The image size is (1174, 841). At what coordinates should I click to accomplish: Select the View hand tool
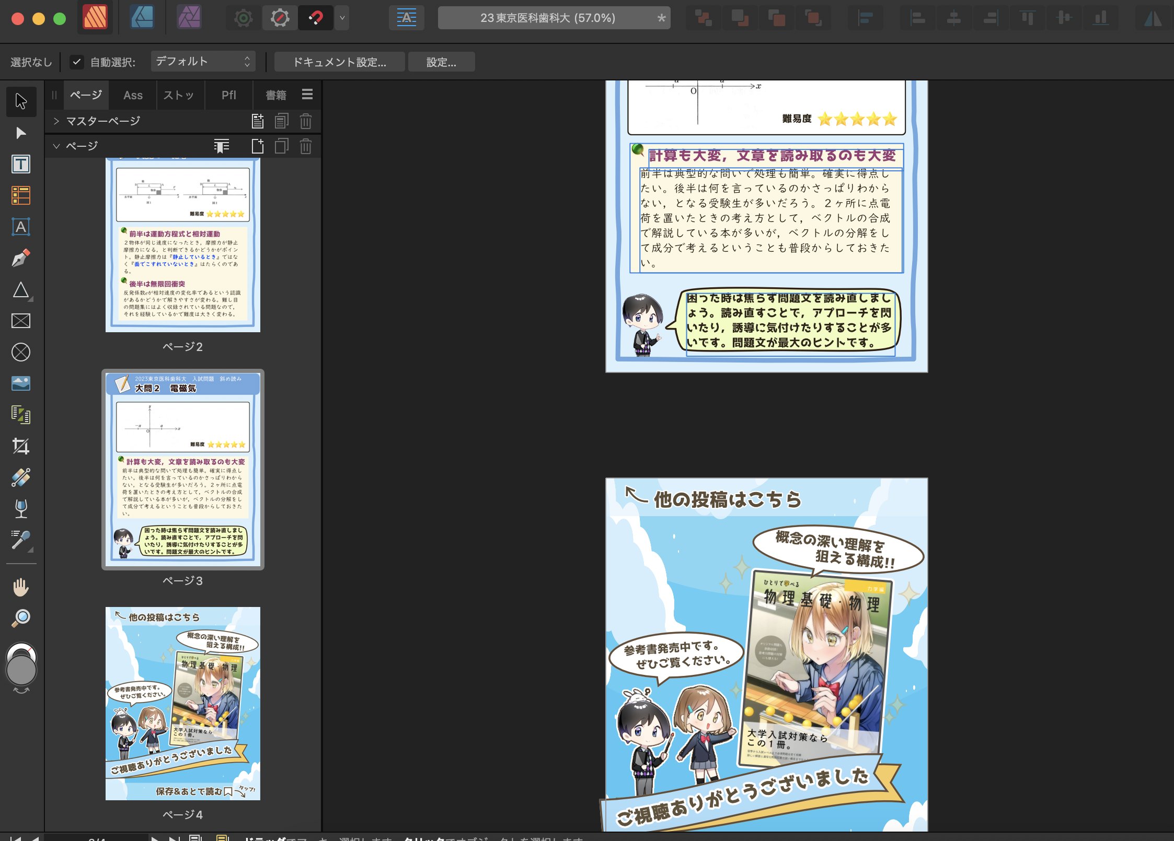pos(21,587)
